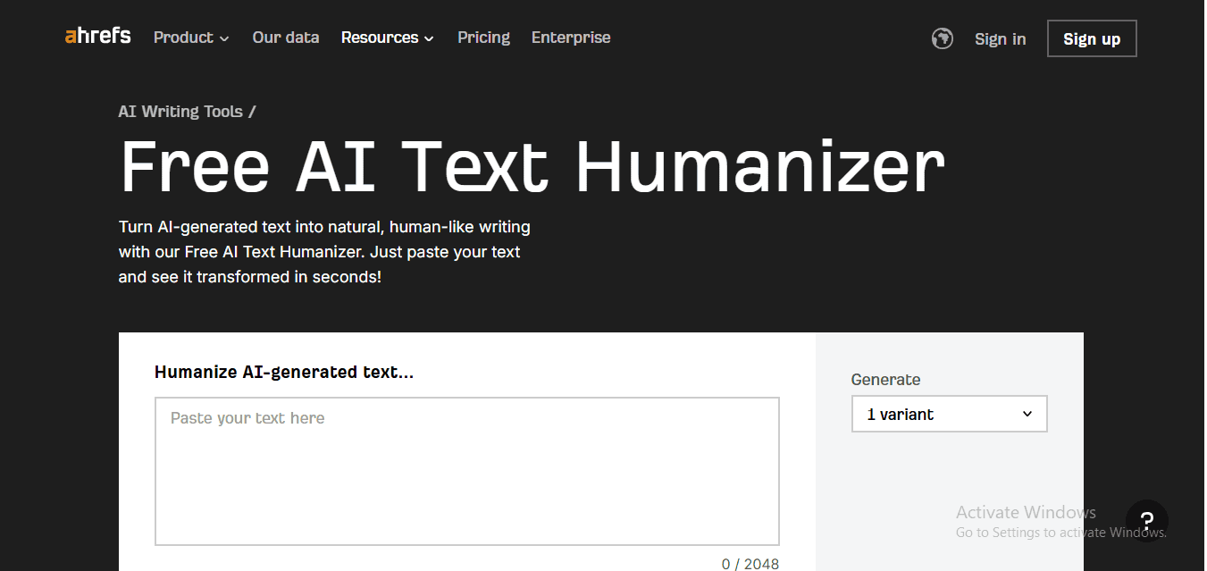The width and height of the screenshot is (1207, 571).
Task: Click the 0 / 2048 character counter
Action: click(750, 563)
